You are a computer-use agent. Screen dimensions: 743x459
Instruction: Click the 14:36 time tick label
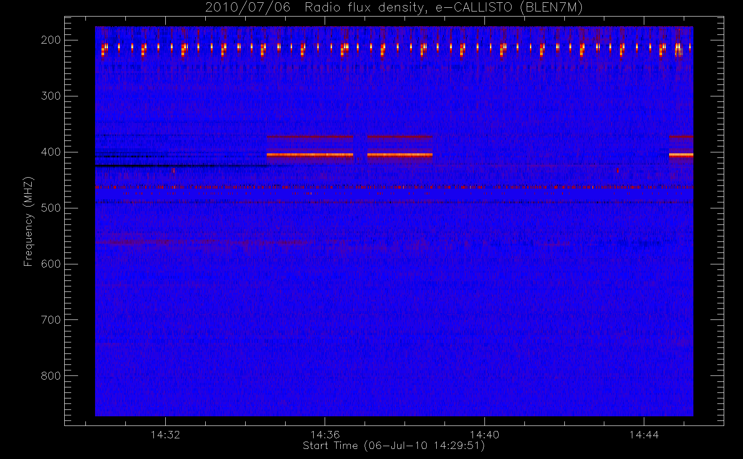(x=325, y=435)
